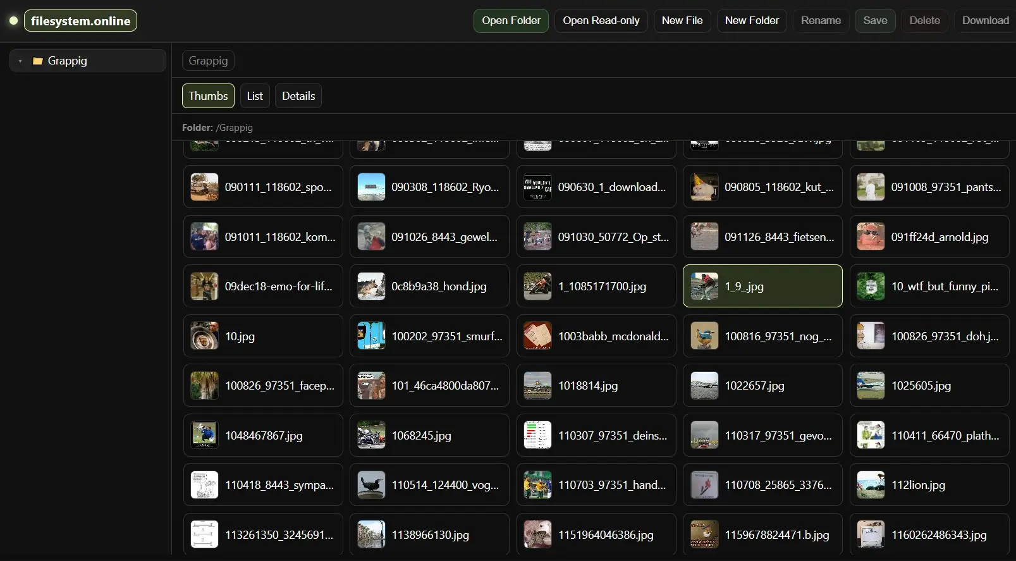1016x561 pixels.
Task: Select thumbnail of 091ff24d_arnold.jpg
Action: pos(871,237)
